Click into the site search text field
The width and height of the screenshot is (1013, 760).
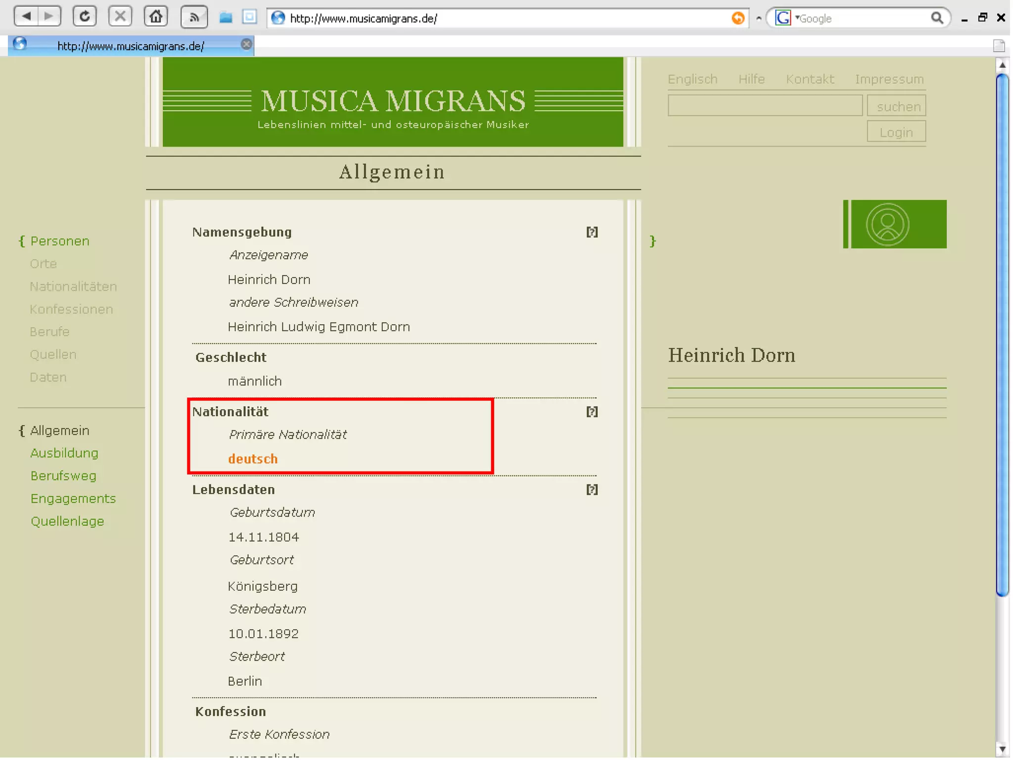pyautogui.click(x=765, y=106)
